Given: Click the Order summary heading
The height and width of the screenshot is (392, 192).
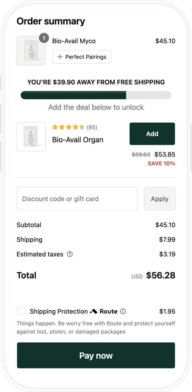Looking at the screenshot, I should coord(51,21).
